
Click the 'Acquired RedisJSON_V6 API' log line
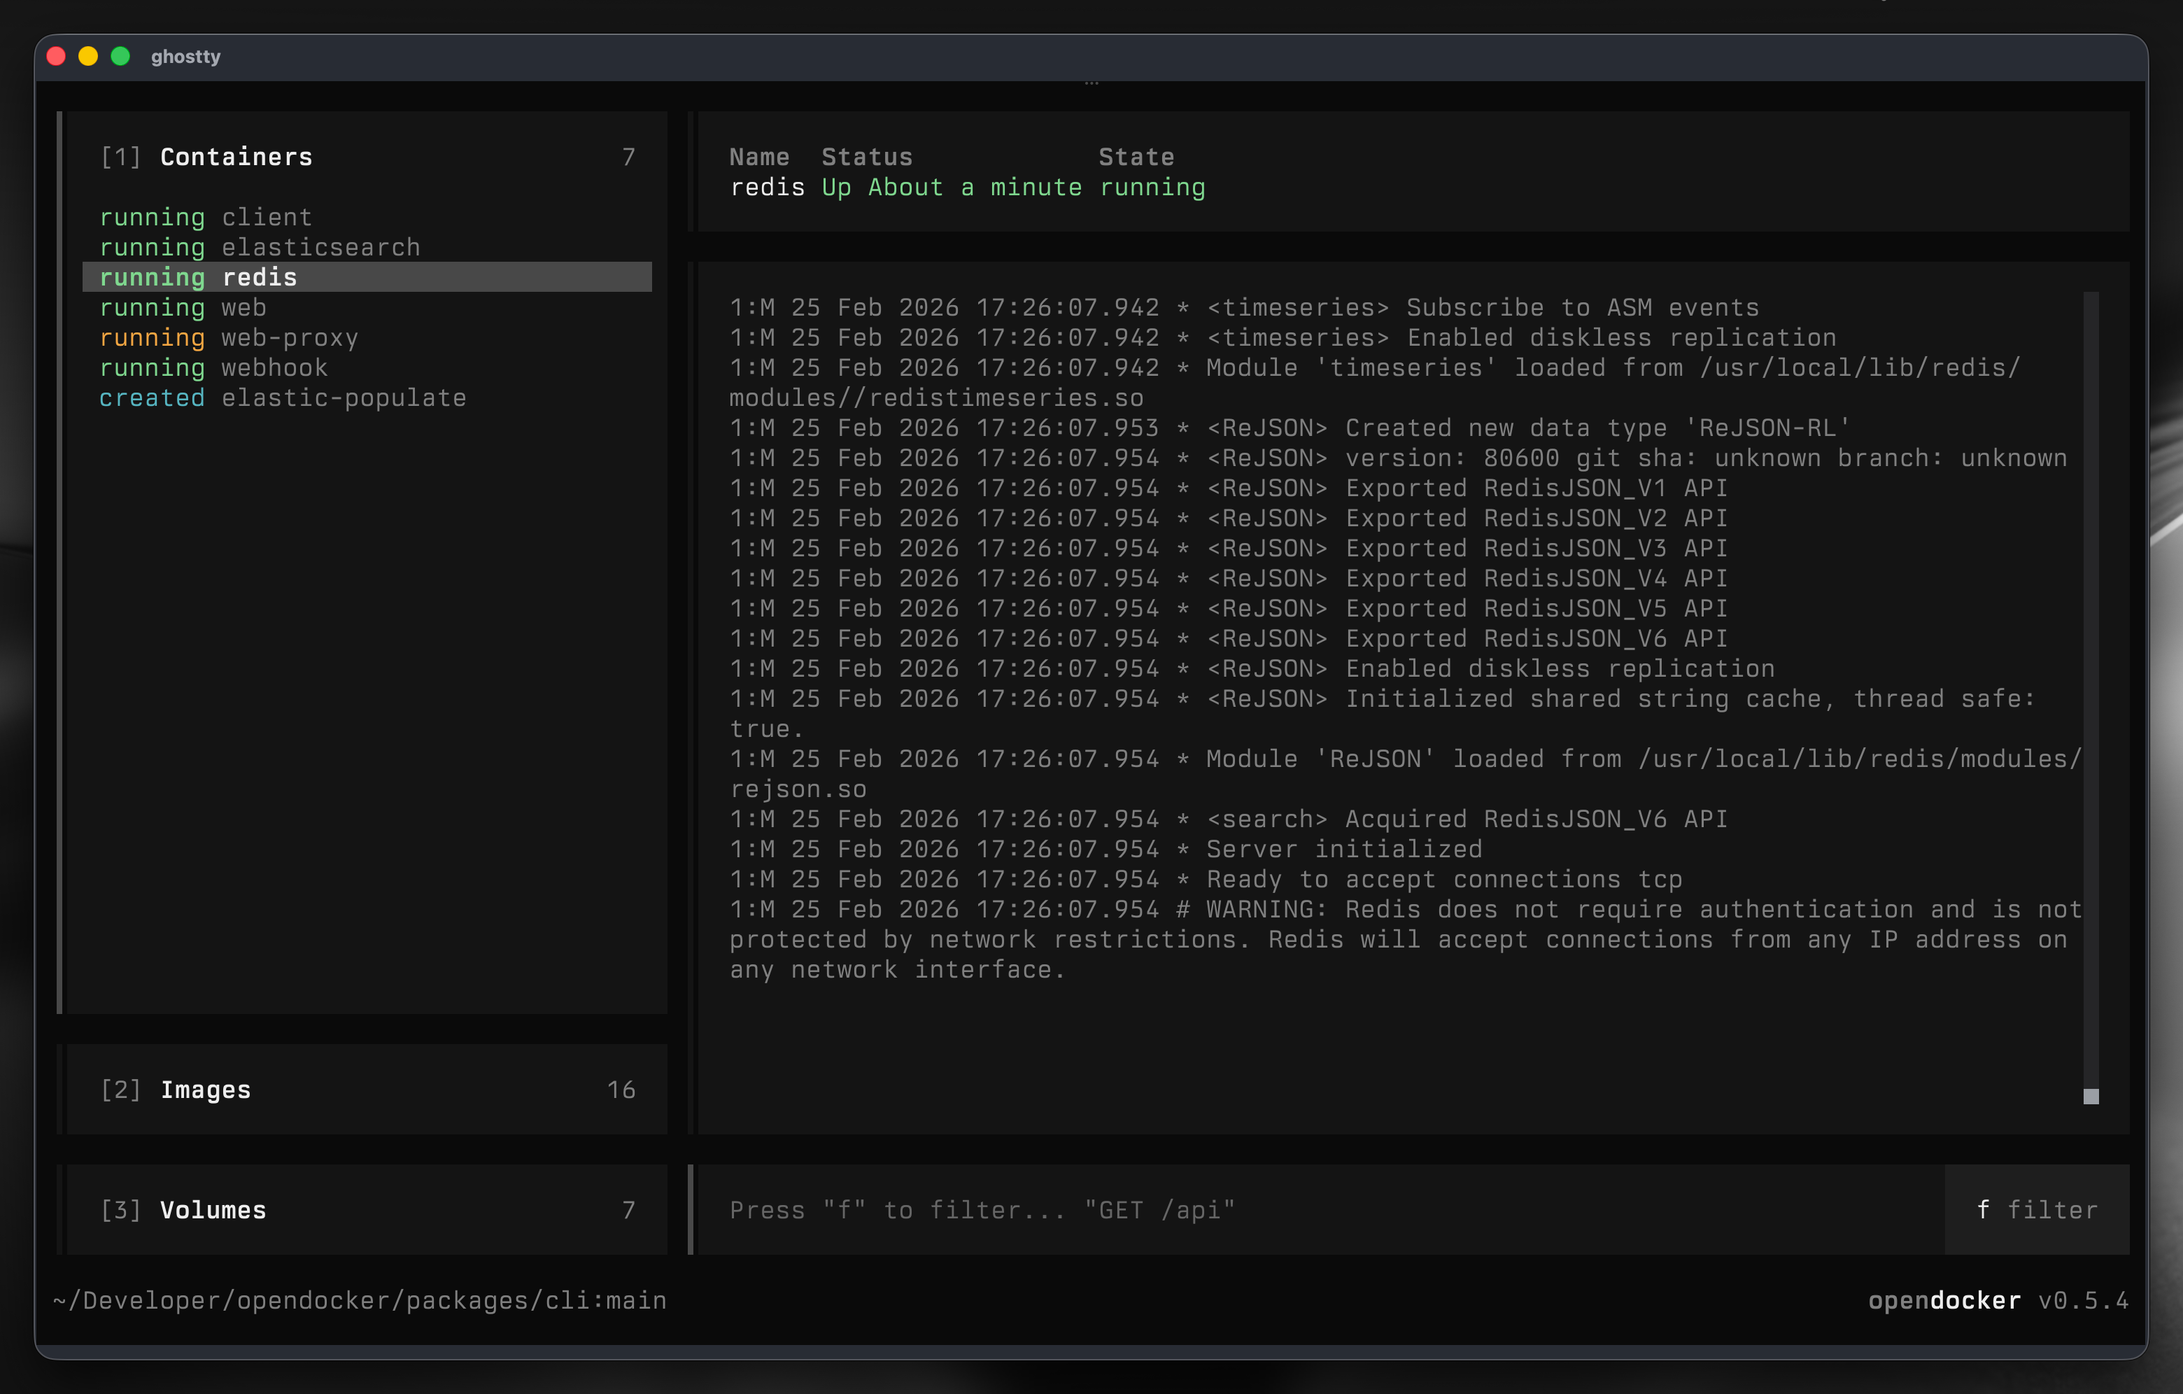[x=1229, y=819]
